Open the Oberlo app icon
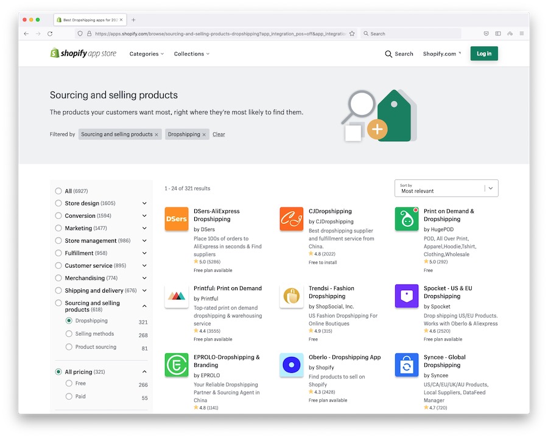Viewport: 548px width, 438px height. (292, 365)
